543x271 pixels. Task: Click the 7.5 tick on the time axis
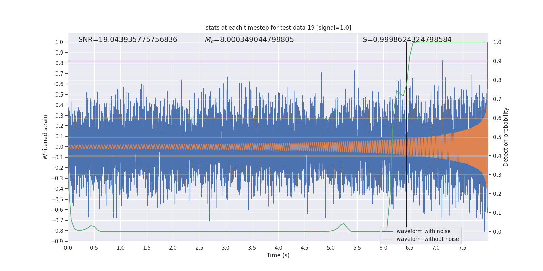click(462, 248)
